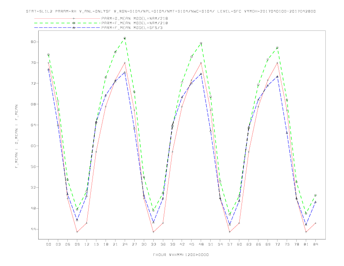Click x-axis forecast hour label 06
344x266 pixels.
68,244
